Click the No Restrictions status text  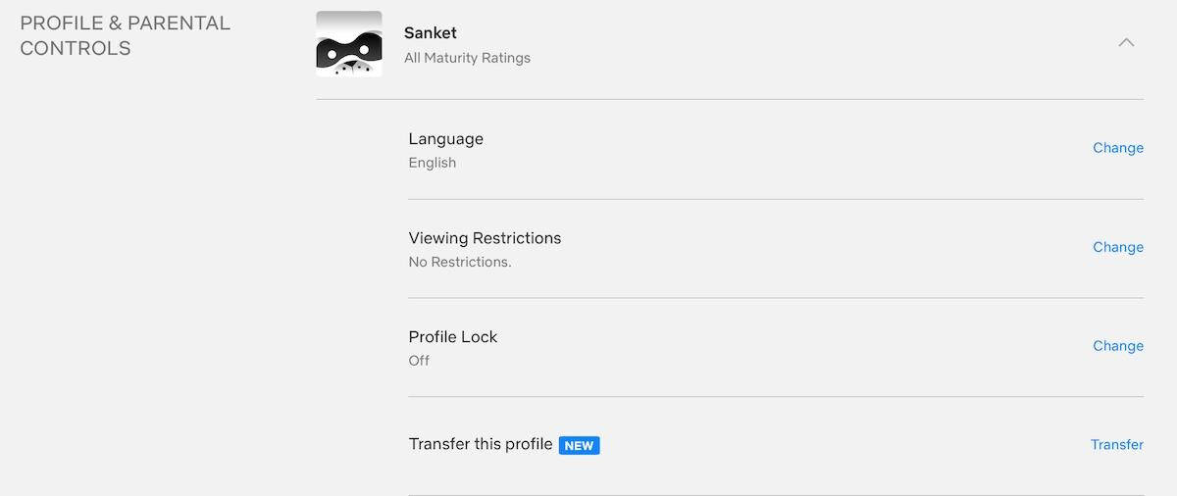[x=460, y=262]
